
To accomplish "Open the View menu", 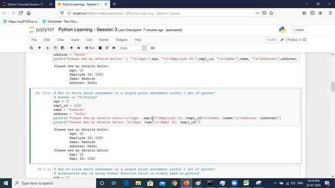I will (x=61, y=40).
